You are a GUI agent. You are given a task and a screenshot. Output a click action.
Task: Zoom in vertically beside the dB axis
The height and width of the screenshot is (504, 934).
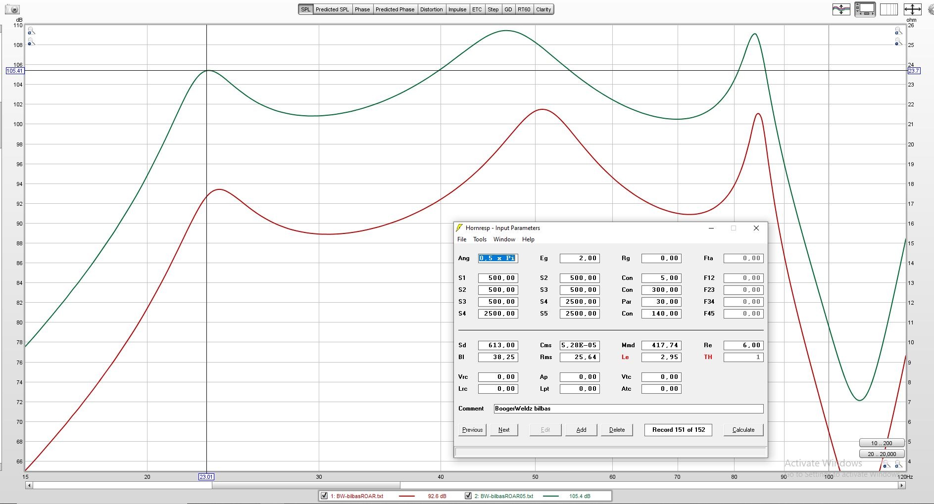(x=31, y=31)
